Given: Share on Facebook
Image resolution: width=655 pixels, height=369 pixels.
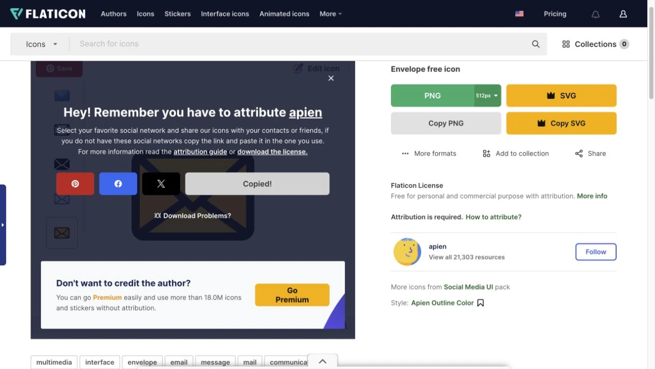Looking at the screenshot, I should [x=118, y=183].
